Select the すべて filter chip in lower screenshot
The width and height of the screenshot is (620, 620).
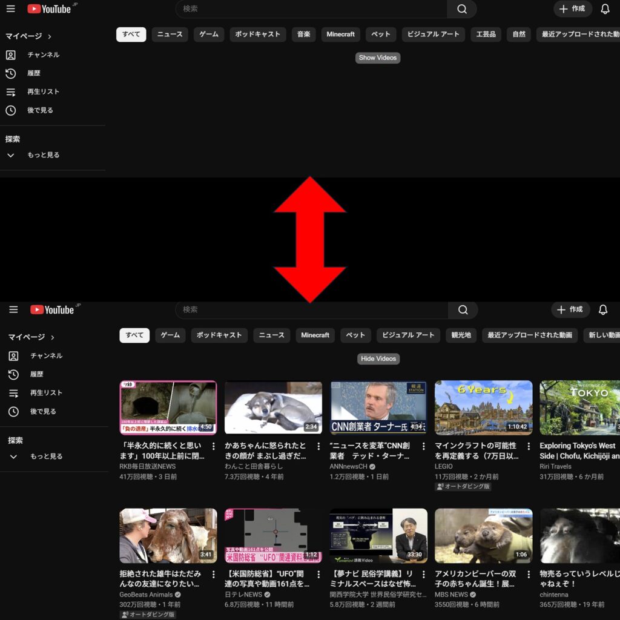(x=134, y=335)
